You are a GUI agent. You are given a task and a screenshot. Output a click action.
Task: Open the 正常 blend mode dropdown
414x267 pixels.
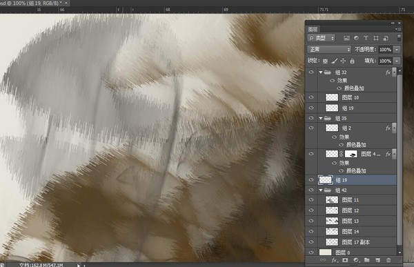point(329,50)
